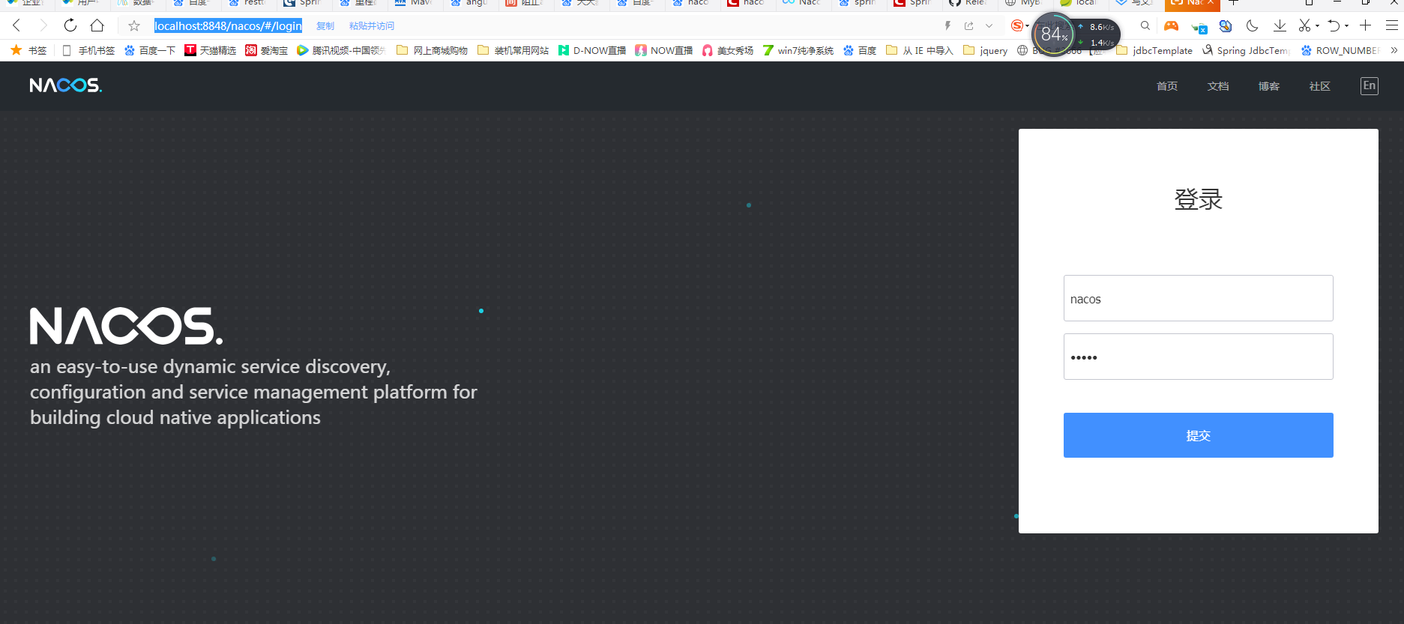This screenshot has width=1404, height=624.
Task: Click the blue magnifier extension icon
Action: pos(1226,25)
